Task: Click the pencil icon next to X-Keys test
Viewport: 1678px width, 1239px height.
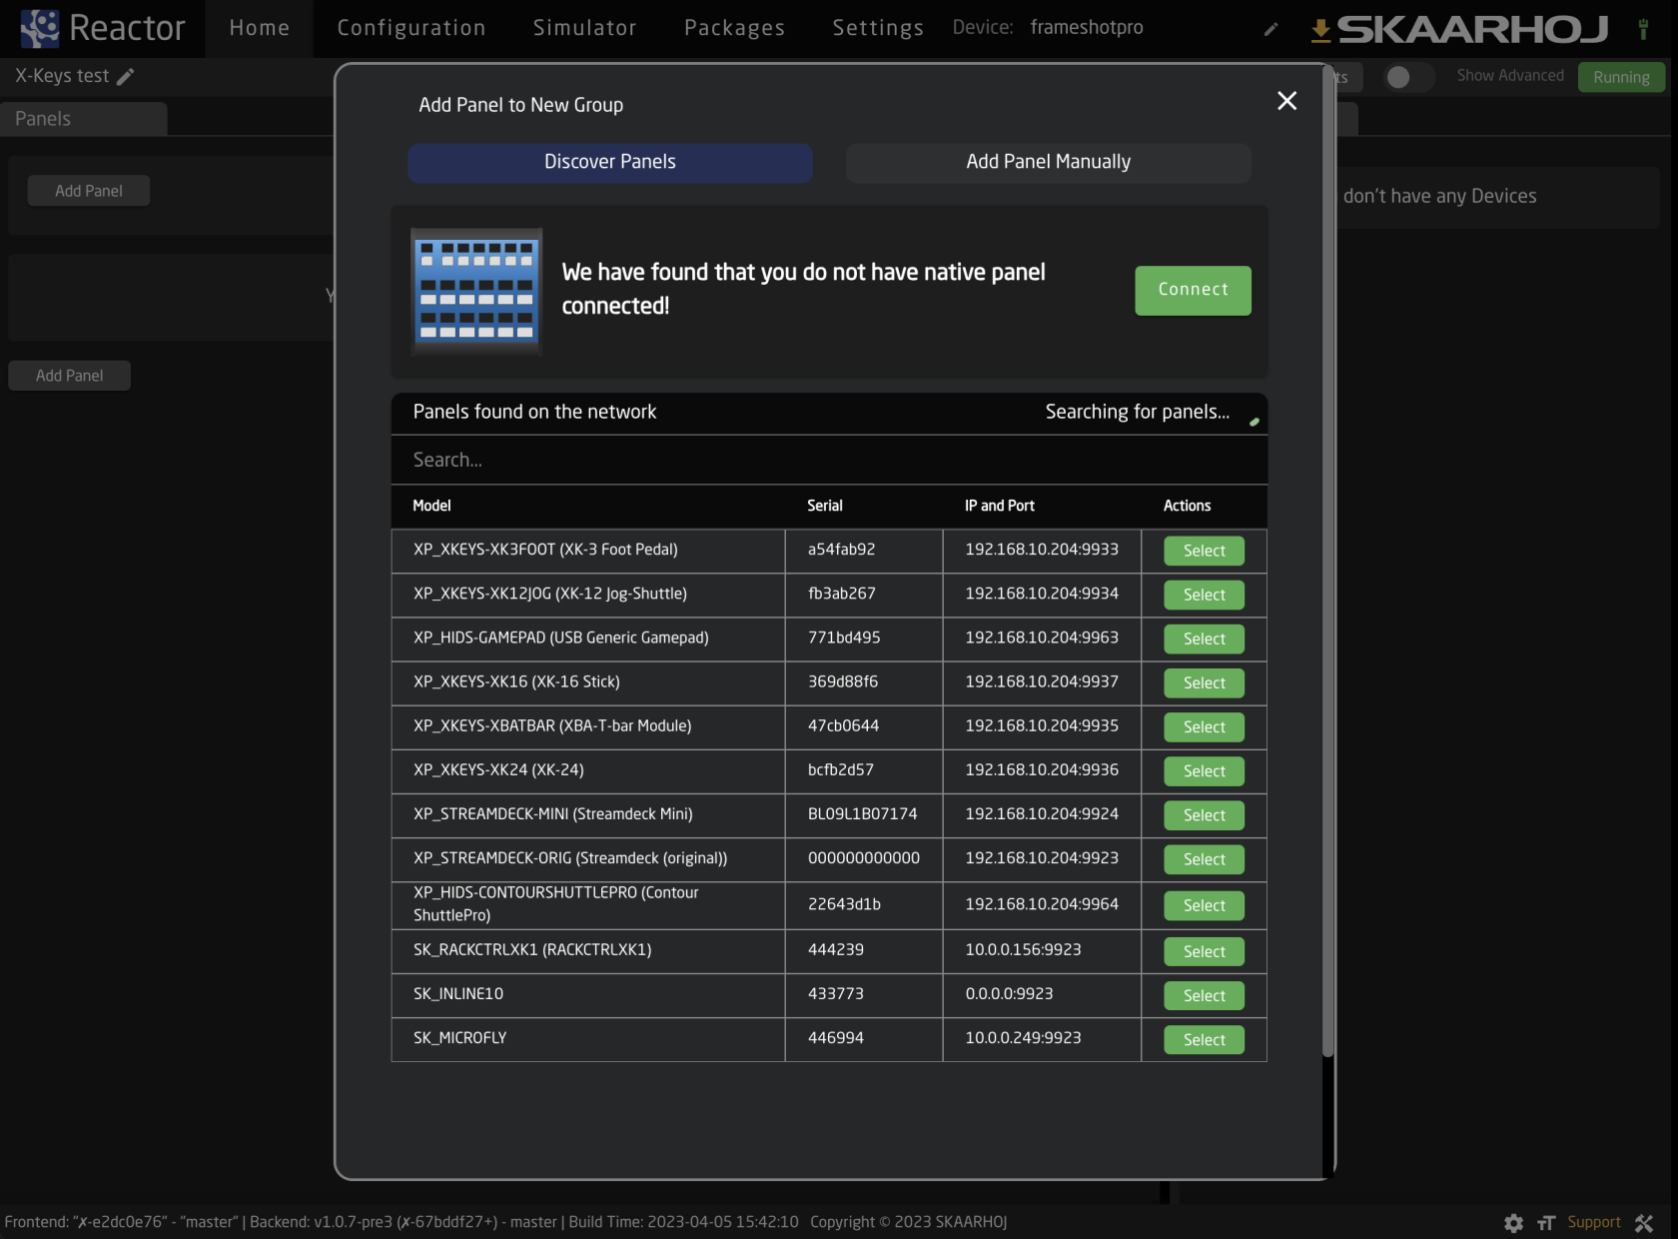Action: (x=125, y=77)
